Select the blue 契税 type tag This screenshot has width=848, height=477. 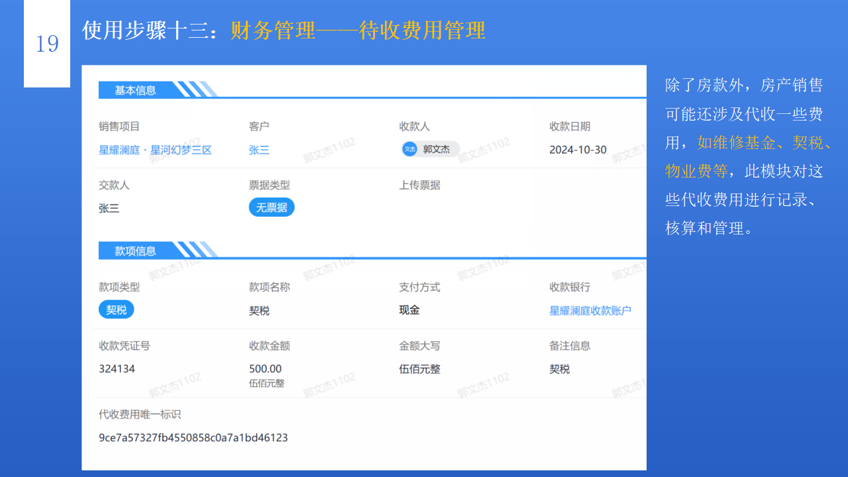pyautogui.click(x=116, y=309)
